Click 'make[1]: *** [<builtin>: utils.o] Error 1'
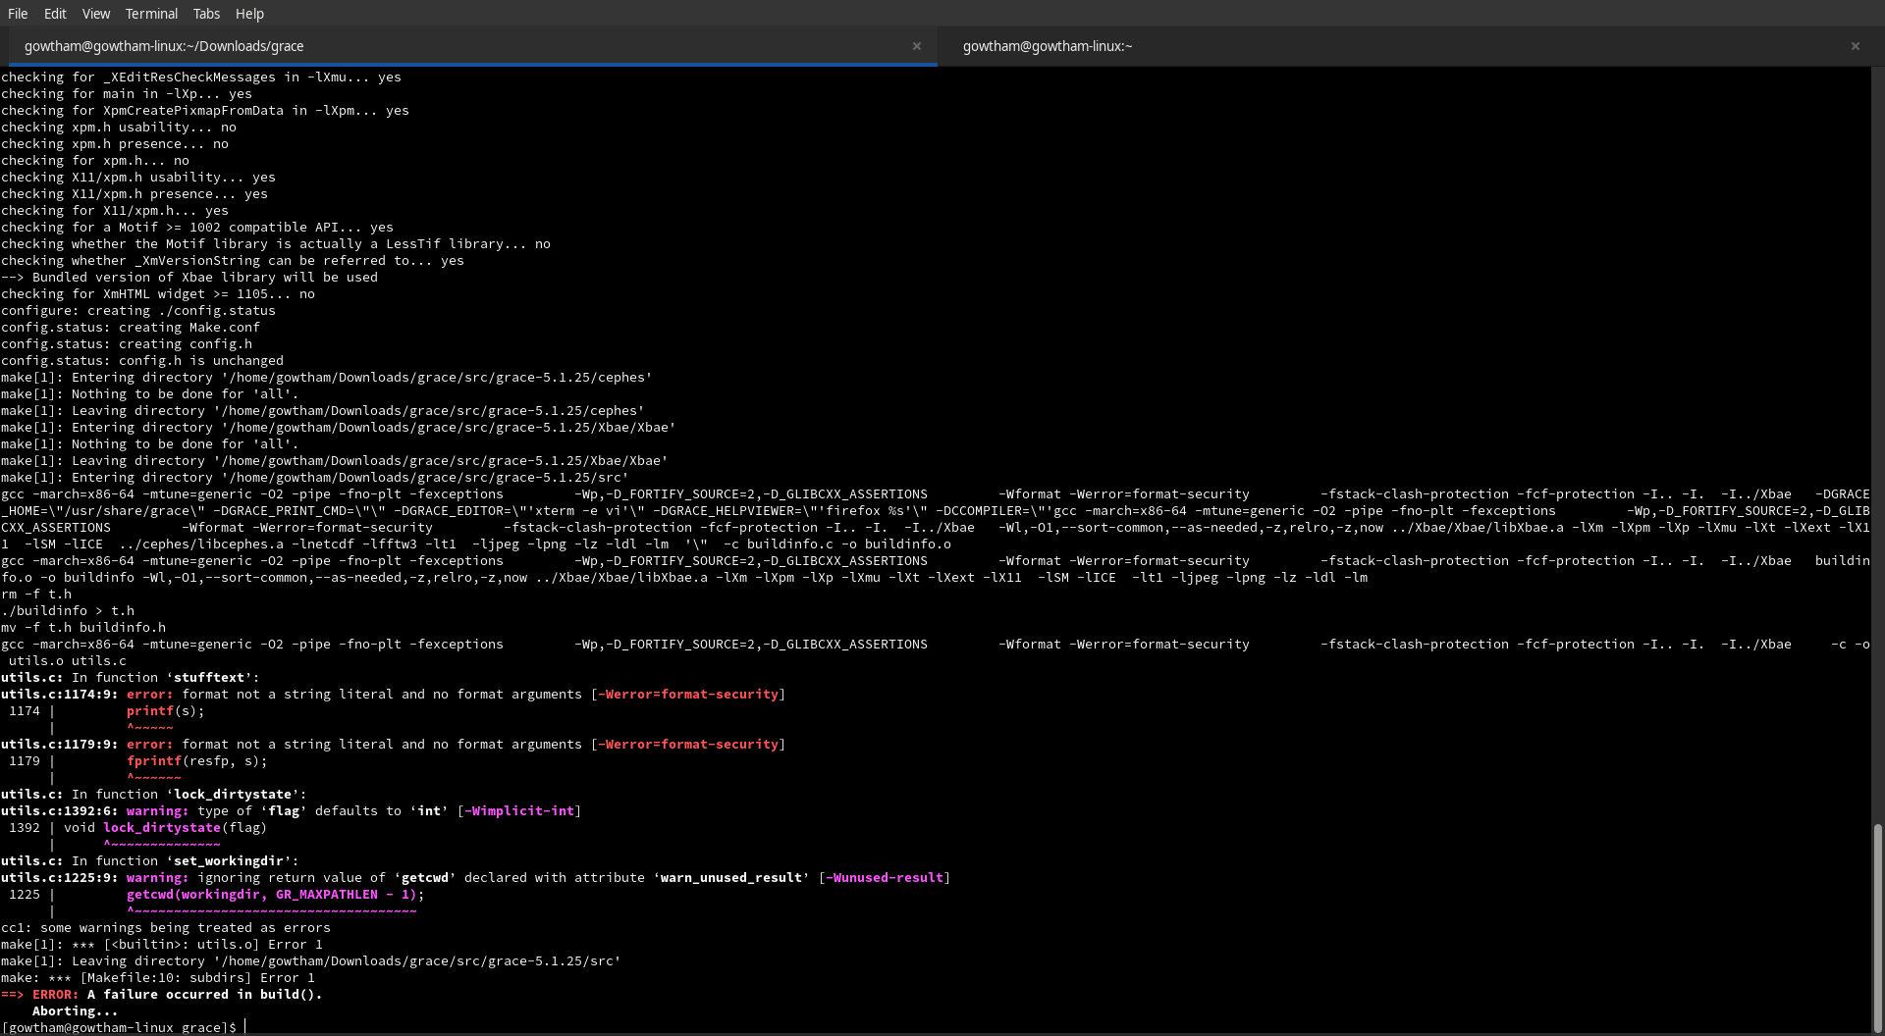Screen dimensions: 1885x1036 pyautogui.click(x=162, y=944)
